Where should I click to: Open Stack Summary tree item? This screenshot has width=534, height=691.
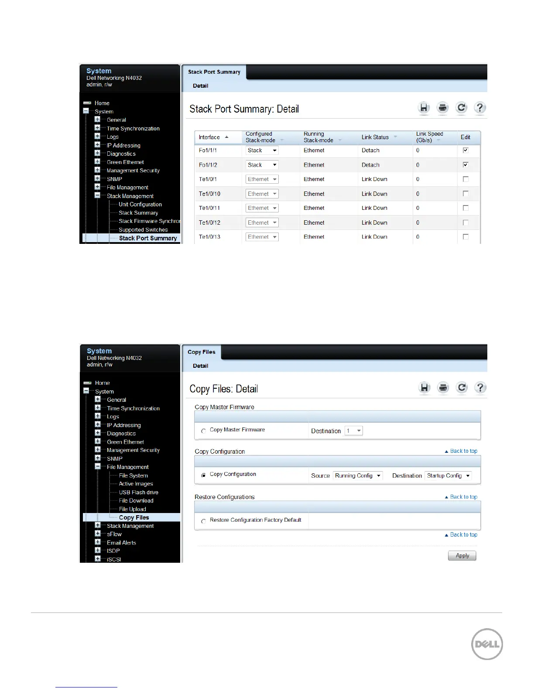138,213
